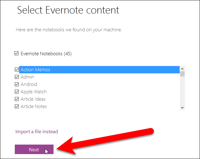This screenshot has height=159, width=200.
Task: Click the notebook list scroll down arrow
Action: (x=182, y=107)
